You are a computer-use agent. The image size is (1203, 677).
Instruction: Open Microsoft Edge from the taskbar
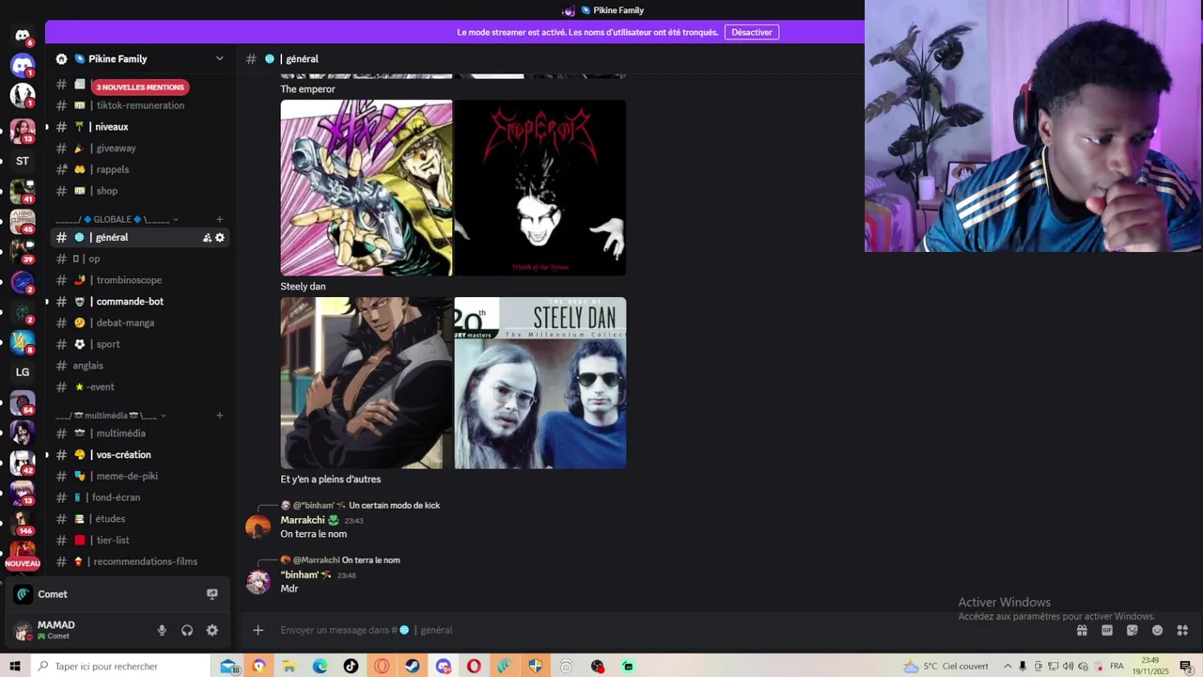(320, 666)
